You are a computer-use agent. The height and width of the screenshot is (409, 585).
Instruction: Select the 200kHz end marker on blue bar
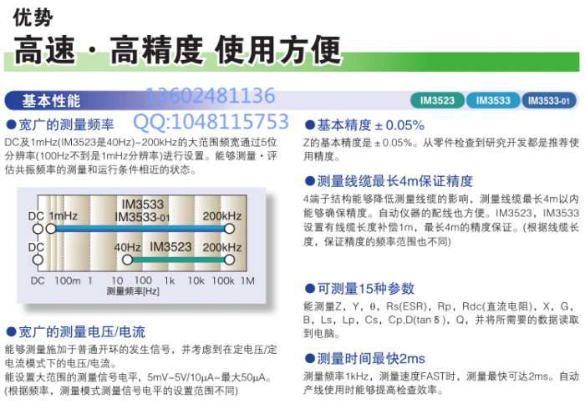click(230, 229)
